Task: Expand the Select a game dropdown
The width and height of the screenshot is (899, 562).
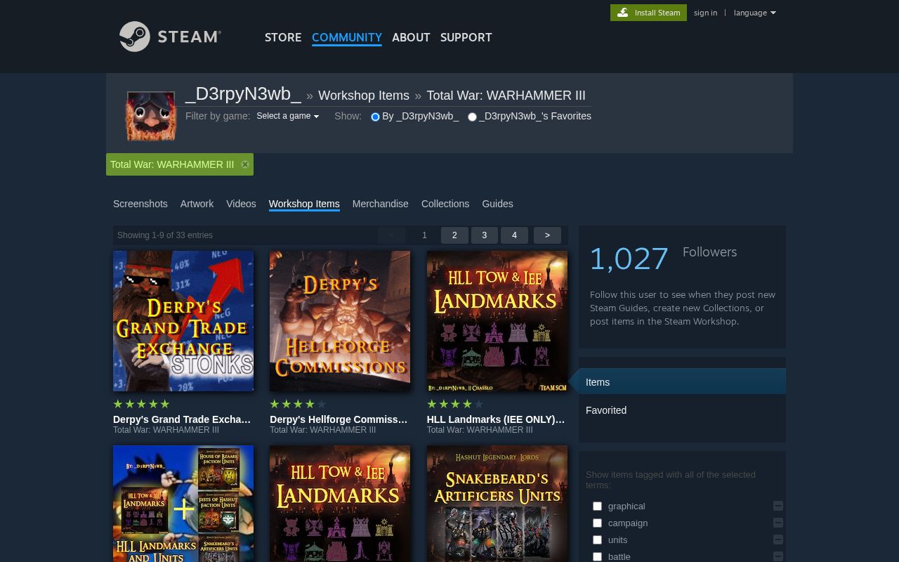Action: coord(288,116)
